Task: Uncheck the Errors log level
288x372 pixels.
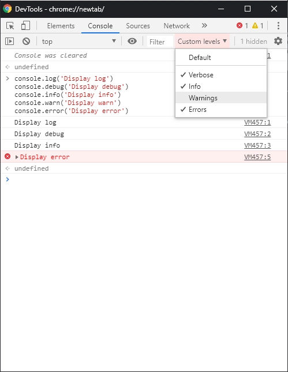Action: [x=221, y=110]
